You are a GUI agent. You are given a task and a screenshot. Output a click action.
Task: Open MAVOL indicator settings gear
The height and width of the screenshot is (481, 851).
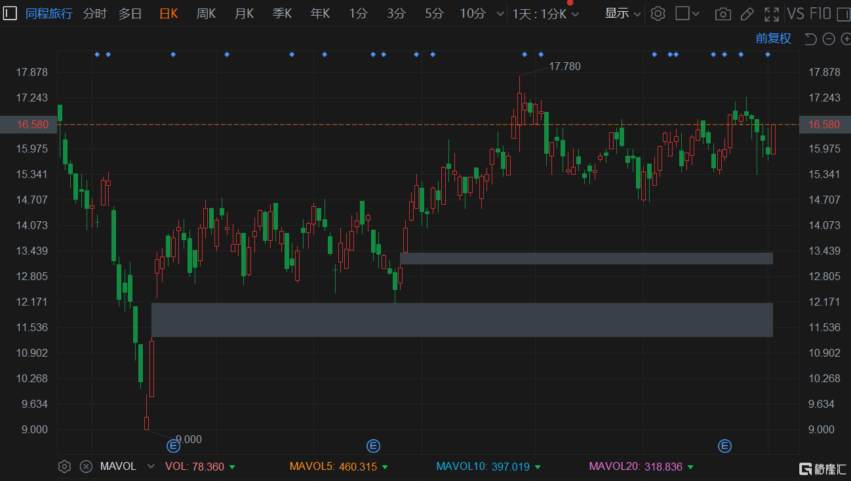(x=64, y=467)
